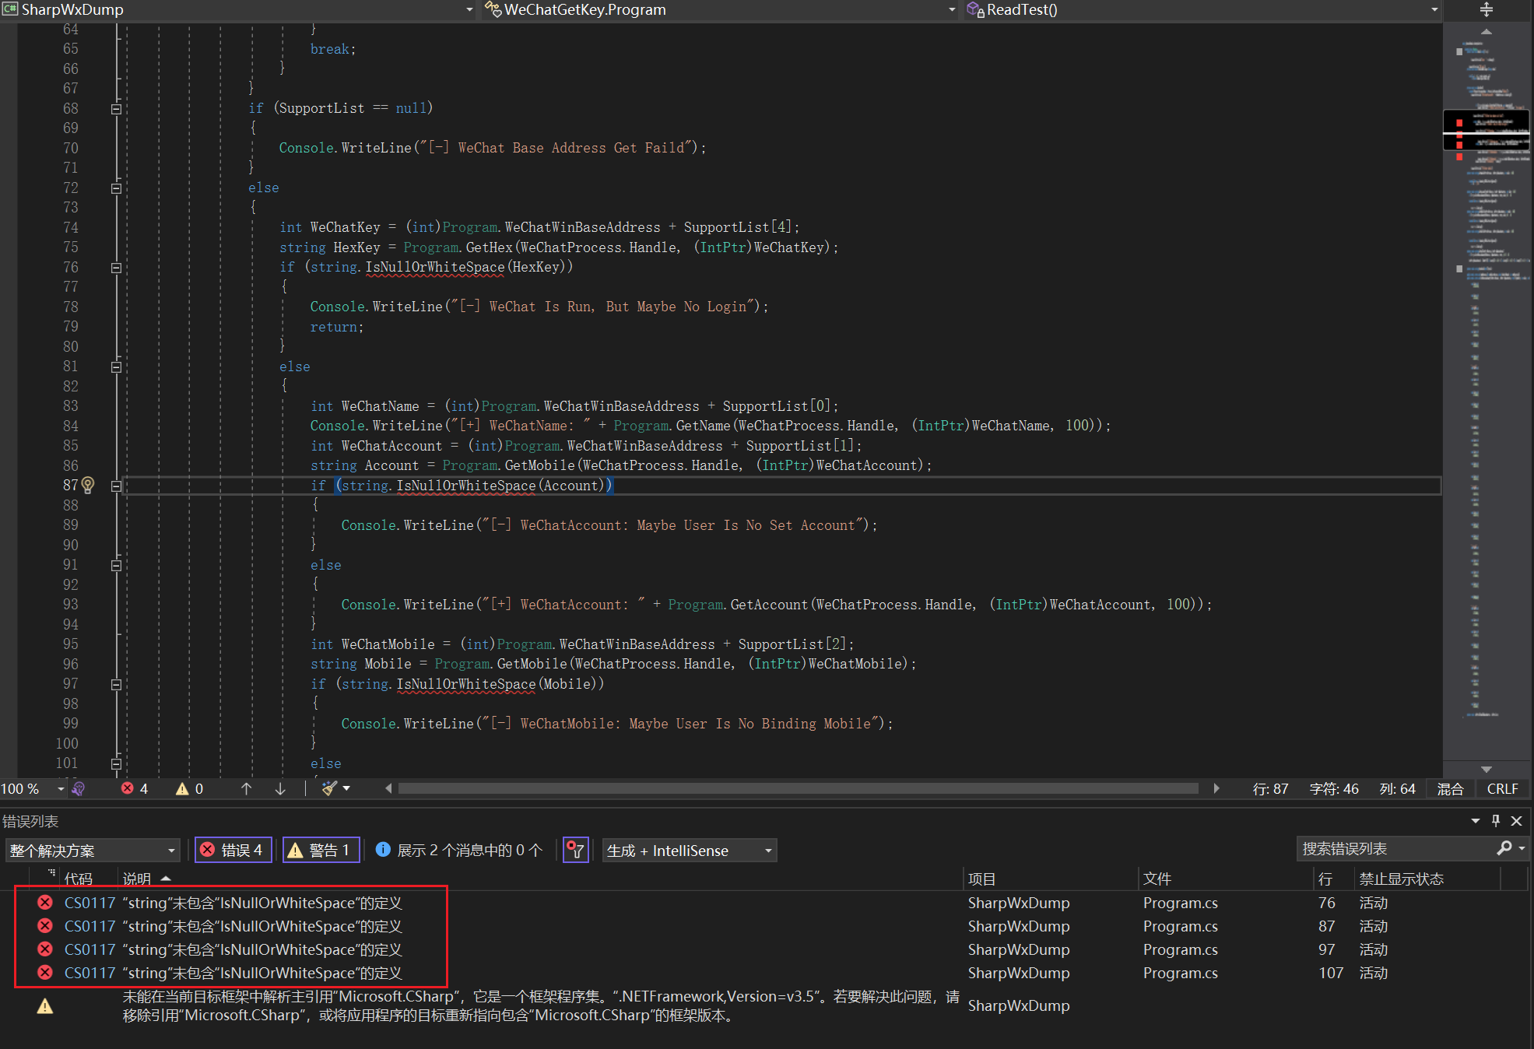The width and height of the screenshot is (1534, 1049).
Task: Click the split editor icon at top right
Action: [x=1486, y=9]
